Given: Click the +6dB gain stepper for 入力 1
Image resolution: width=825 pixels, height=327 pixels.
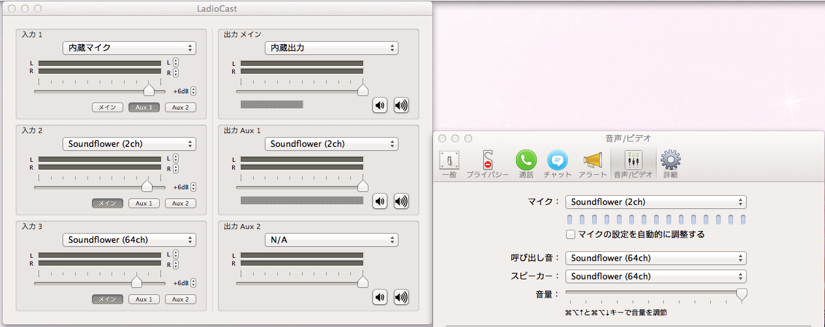Looking at the screenshot, I should (x=193, y=91).
